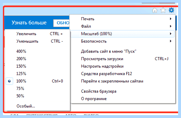The height and width of the screenshot is (118, 181).
Task: Select Масштаб (100%) menu entry
Action: (122, 34)
